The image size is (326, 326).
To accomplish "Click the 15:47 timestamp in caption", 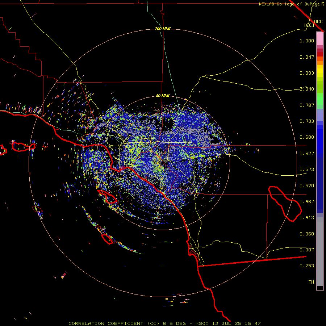I will click(x=252, y=323).
